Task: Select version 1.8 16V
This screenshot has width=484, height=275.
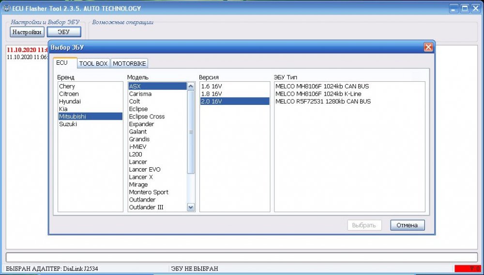Action: (235, 94)
